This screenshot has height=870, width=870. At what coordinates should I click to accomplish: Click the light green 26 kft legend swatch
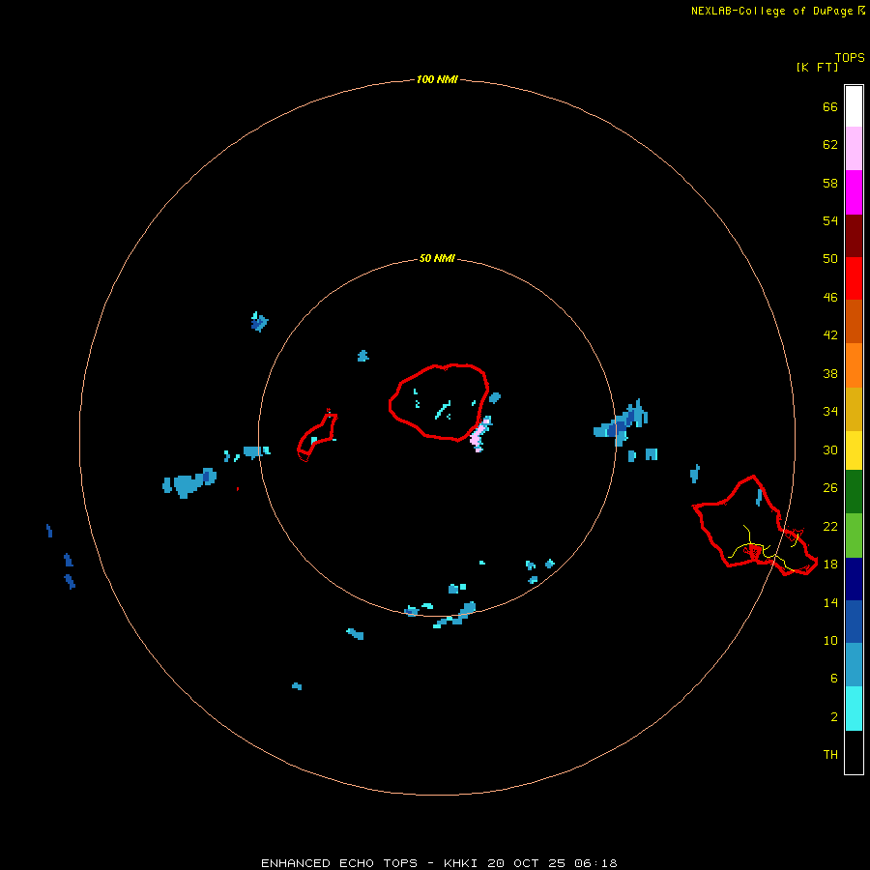tap(854, 535)
